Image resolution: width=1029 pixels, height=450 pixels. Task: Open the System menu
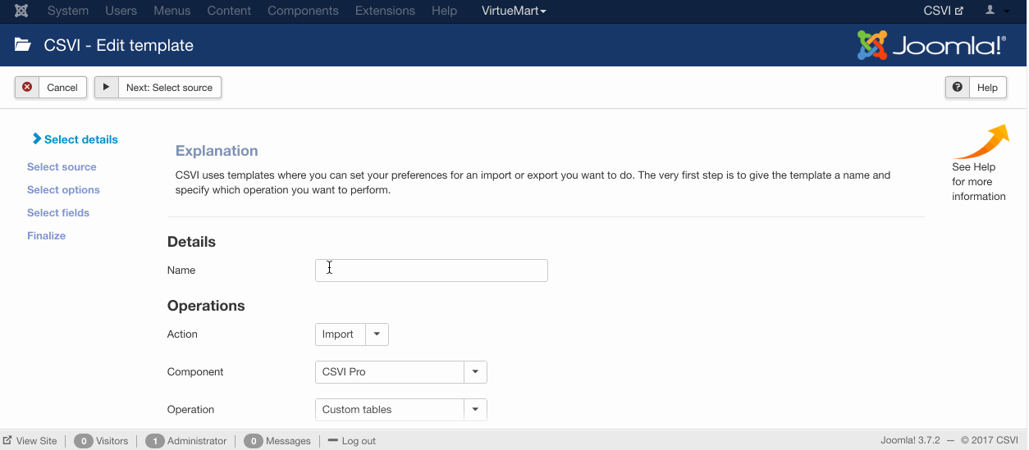coord(68,11)
